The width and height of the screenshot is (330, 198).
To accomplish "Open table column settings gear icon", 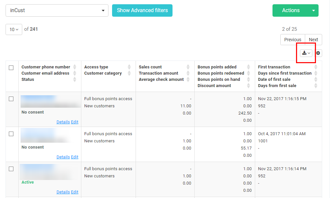I will point(318,53).
